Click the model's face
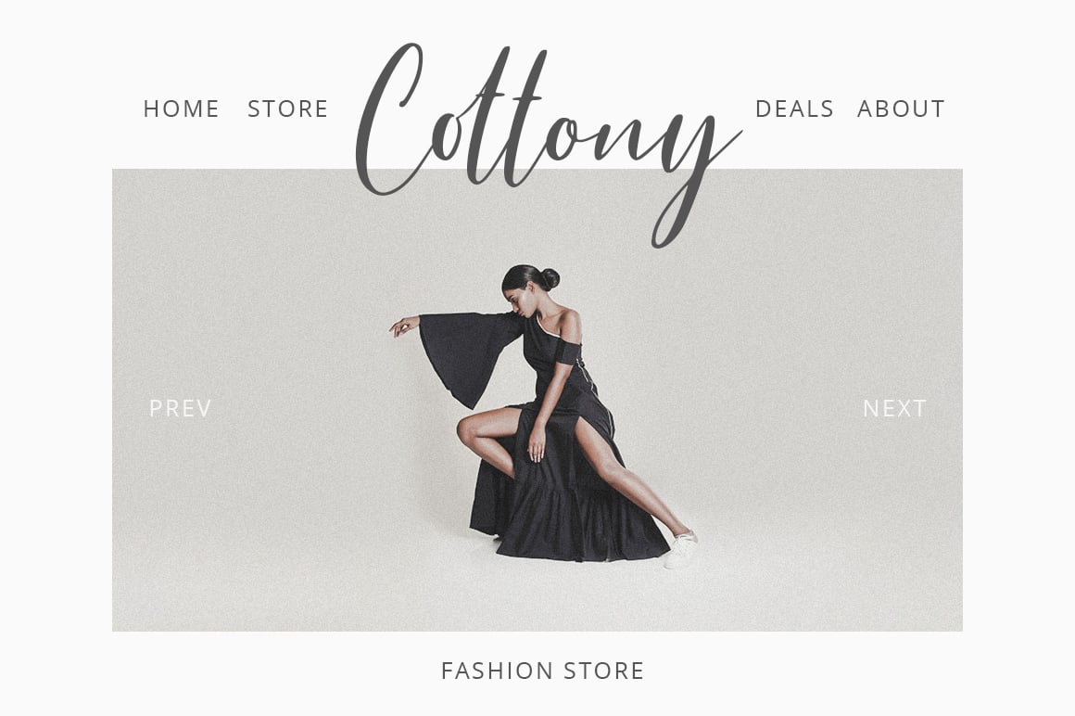Viewport: 1075px width, 716px height. [514, 301]
